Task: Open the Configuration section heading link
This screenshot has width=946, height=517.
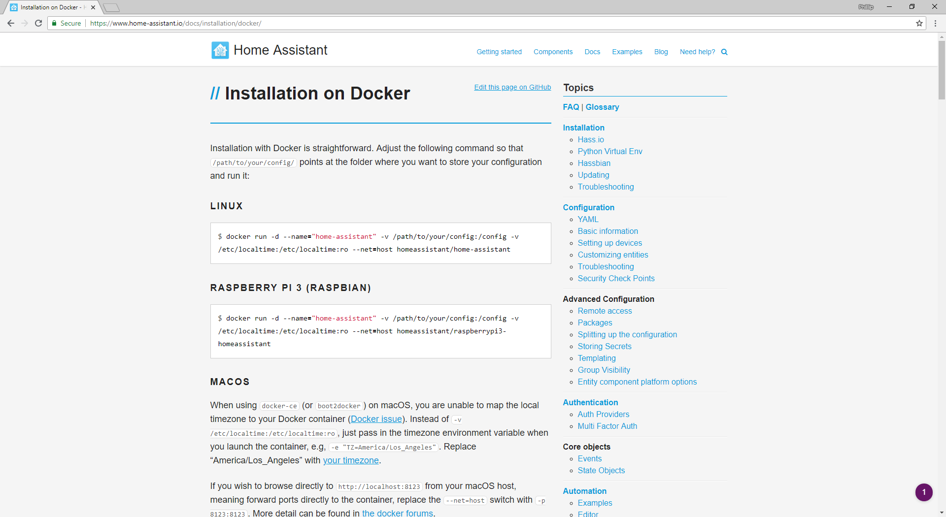Action: pos(589,207)
